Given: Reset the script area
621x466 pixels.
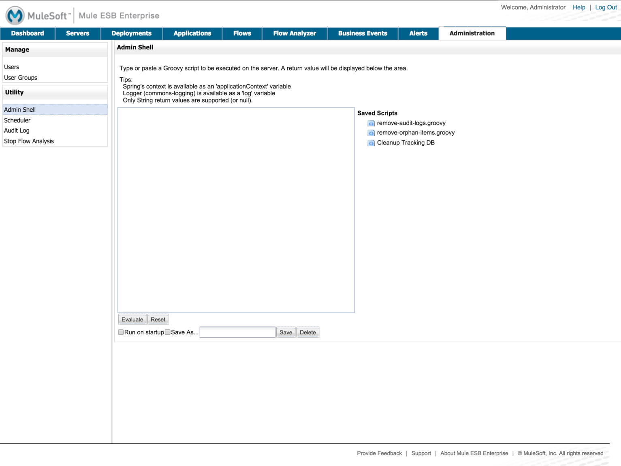Looking at the screenshot, I should point(158,319).
